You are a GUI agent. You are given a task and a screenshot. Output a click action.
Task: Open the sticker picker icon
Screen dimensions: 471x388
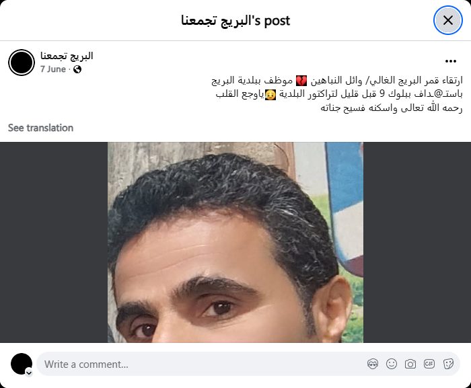[448, 364]
